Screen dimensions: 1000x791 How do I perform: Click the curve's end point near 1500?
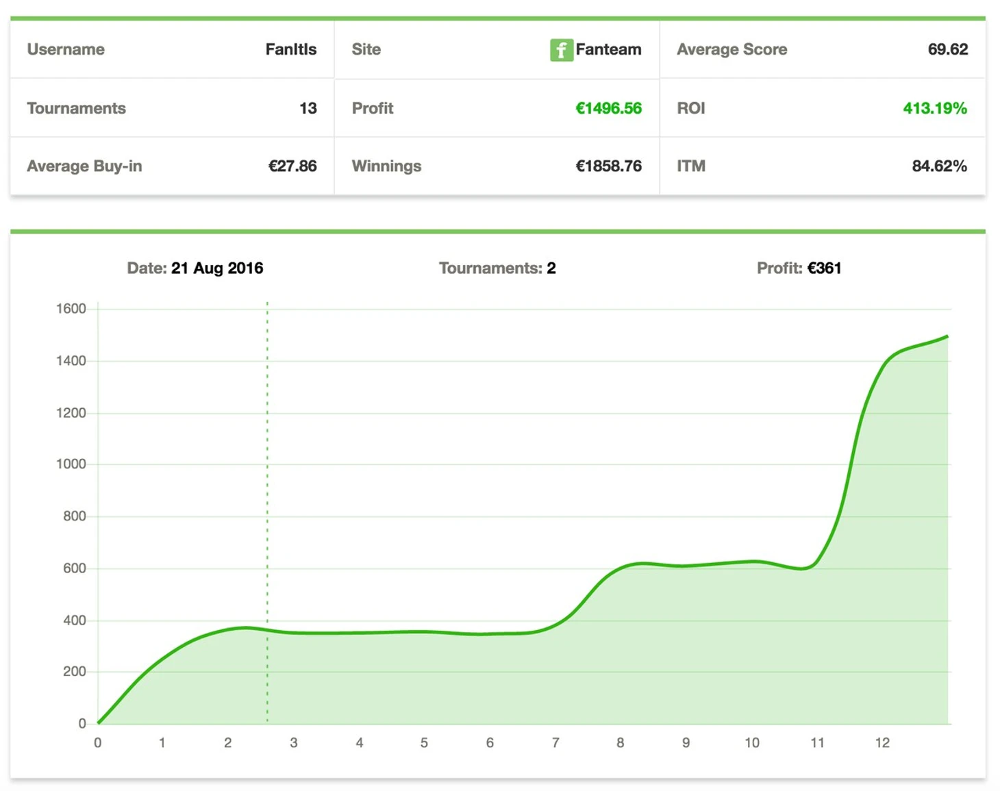click(947, 336)
